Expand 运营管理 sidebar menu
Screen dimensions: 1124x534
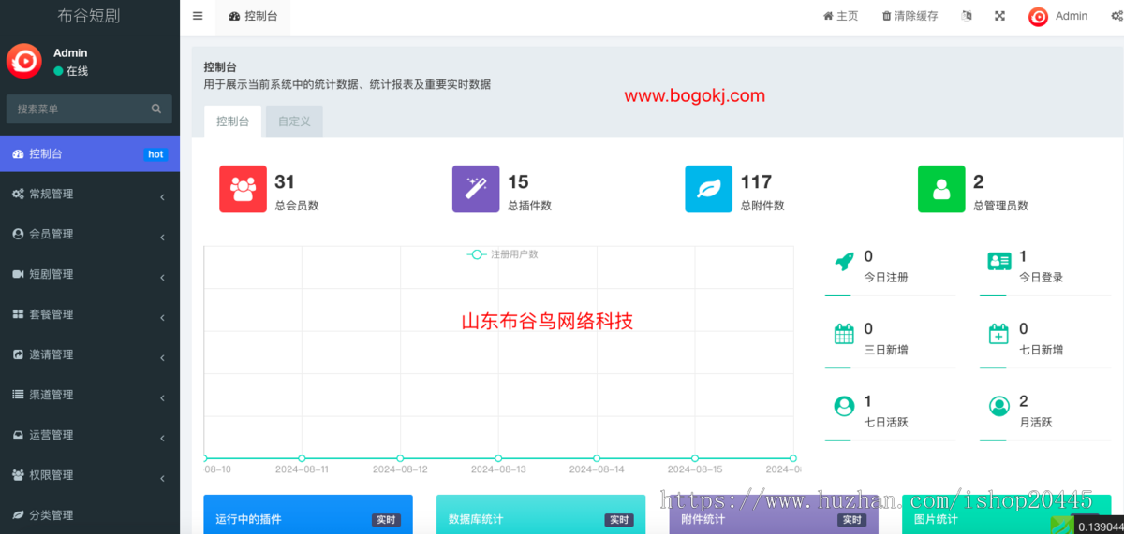pos(90,435)
